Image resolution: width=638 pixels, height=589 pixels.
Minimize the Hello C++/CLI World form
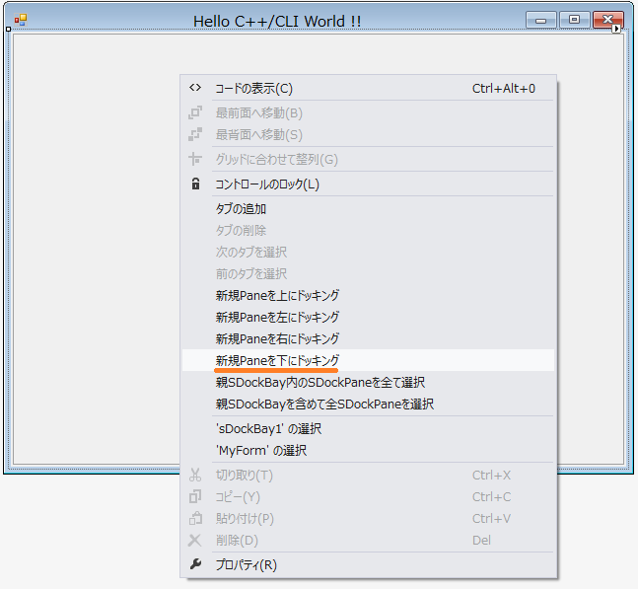(540, 20)
